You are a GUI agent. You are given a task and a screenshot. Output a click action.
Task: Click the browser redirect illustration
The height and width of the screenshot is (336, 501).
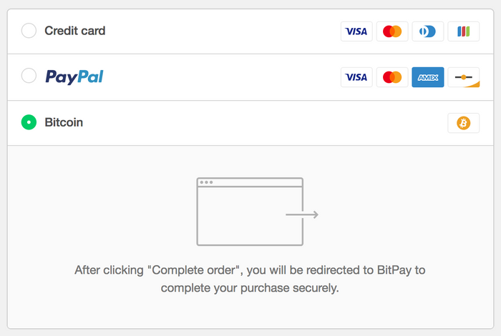click(x=250, y=212)
